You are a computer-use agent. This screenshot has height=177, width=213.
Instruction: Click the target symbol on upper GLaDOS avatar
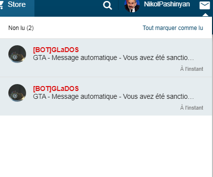point(15,57)
